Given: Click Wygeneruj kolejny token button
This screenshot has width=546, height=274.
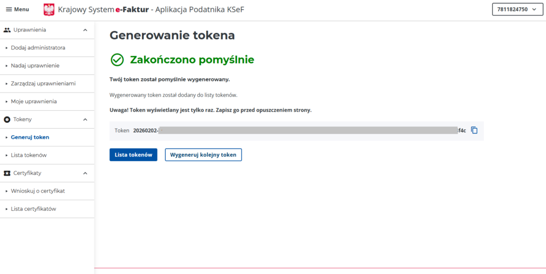Looking at the screenshot, I should pyautogui.click(x=203, y=155).
